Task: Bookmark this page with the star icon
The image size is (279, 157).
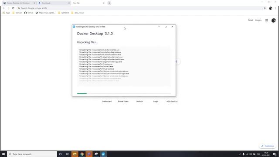Action: pos(265,8)
